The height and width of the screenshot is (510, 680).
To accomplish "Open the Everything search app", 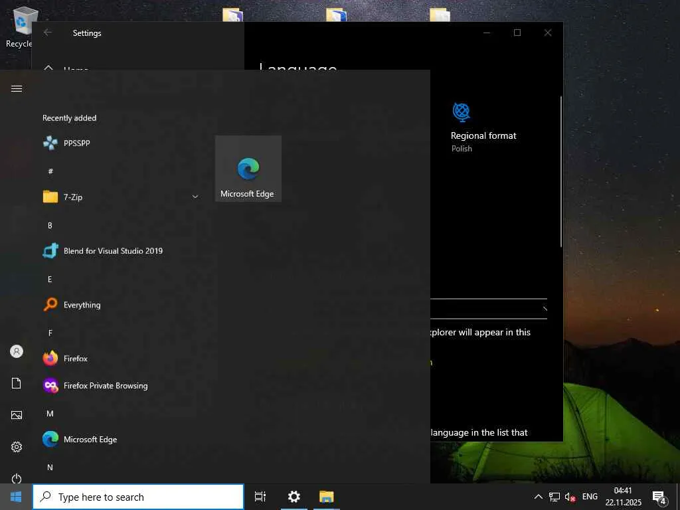I will point(122,304).
